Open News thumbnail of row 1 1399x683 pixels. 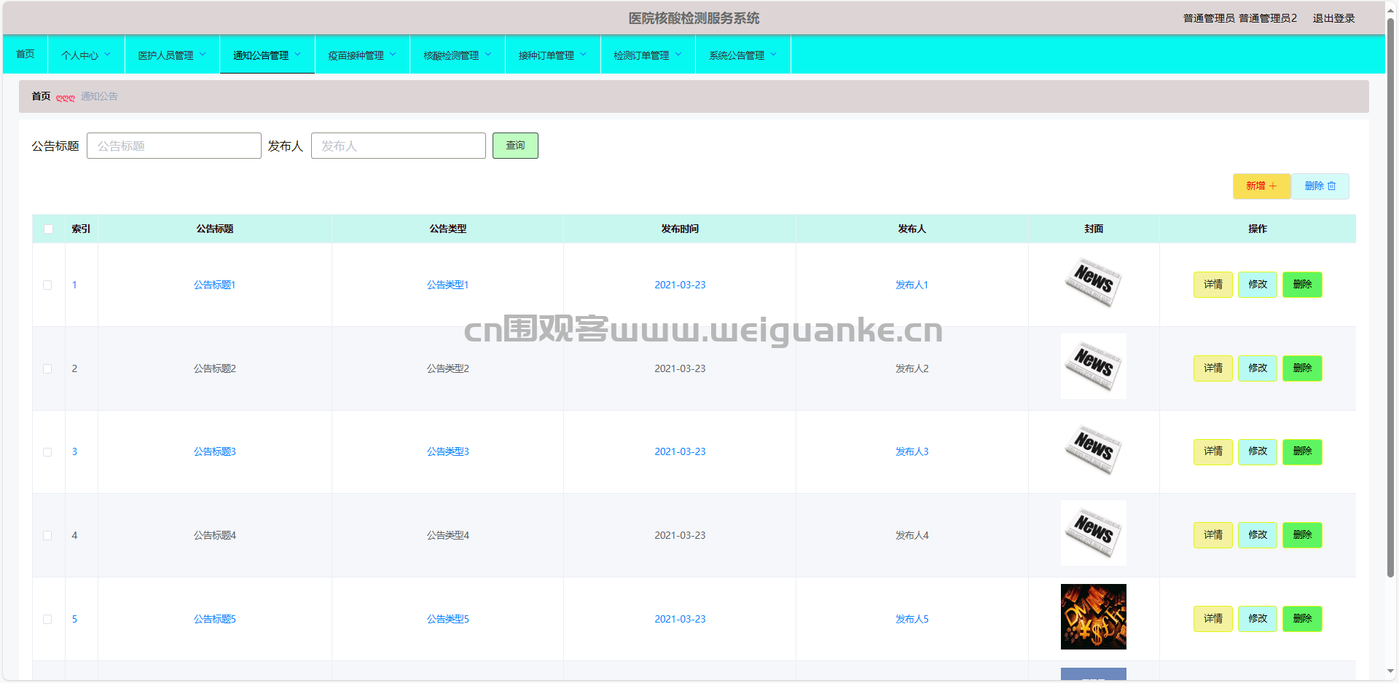[1093, 283]
